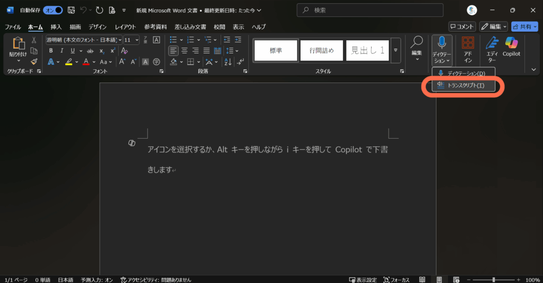Image resolution: width=543 pixels, height=283 pixels.
Task: Switch to the Design tab
Action: click(x=98, y=27)
